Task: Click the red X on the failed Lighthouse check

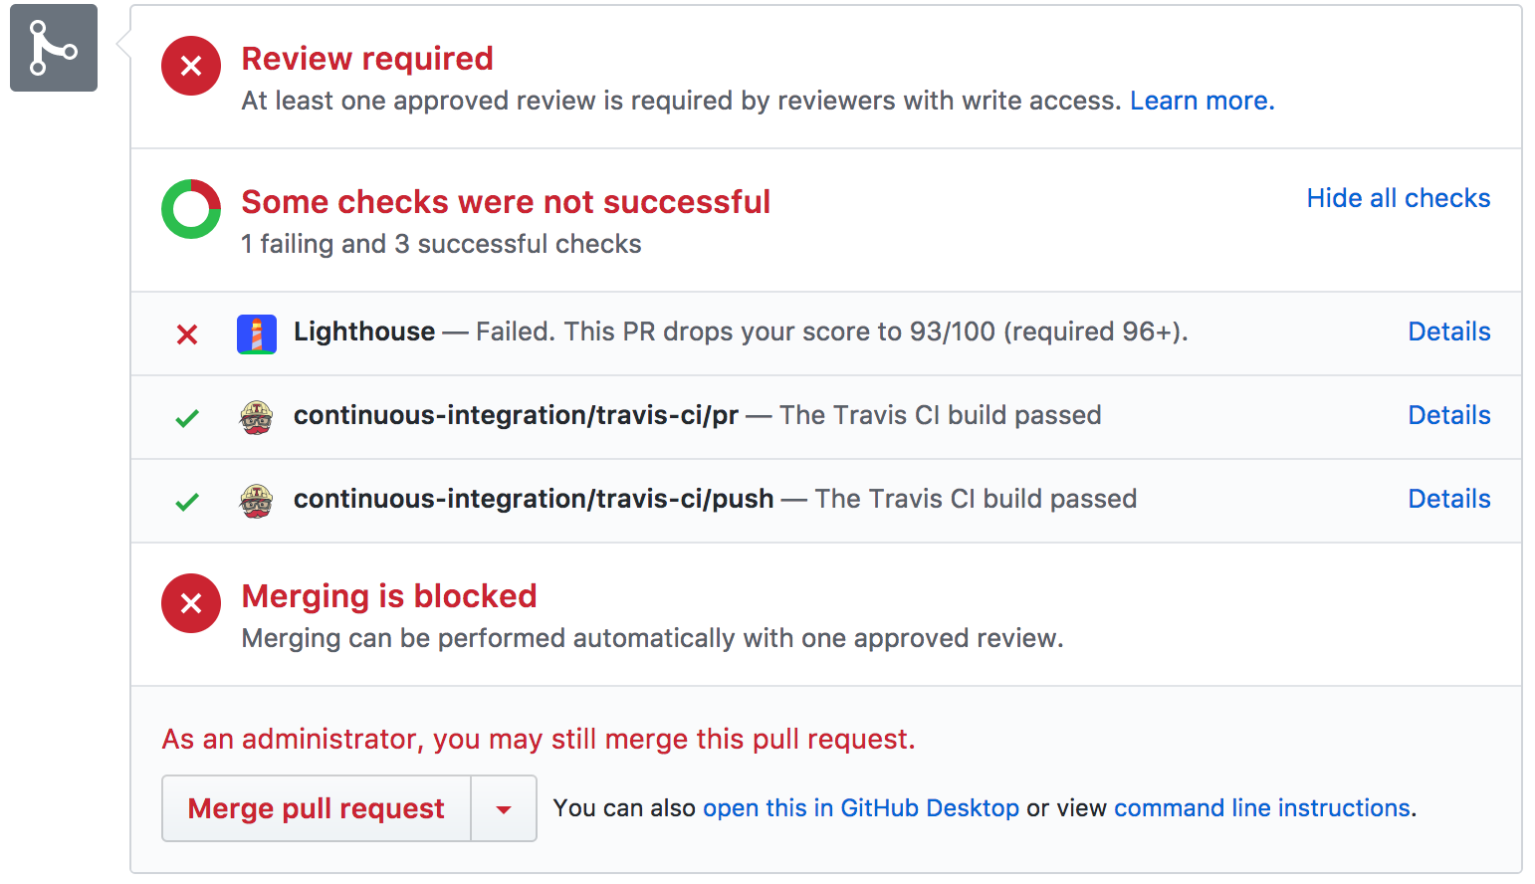Action: (x=186, y=334)
